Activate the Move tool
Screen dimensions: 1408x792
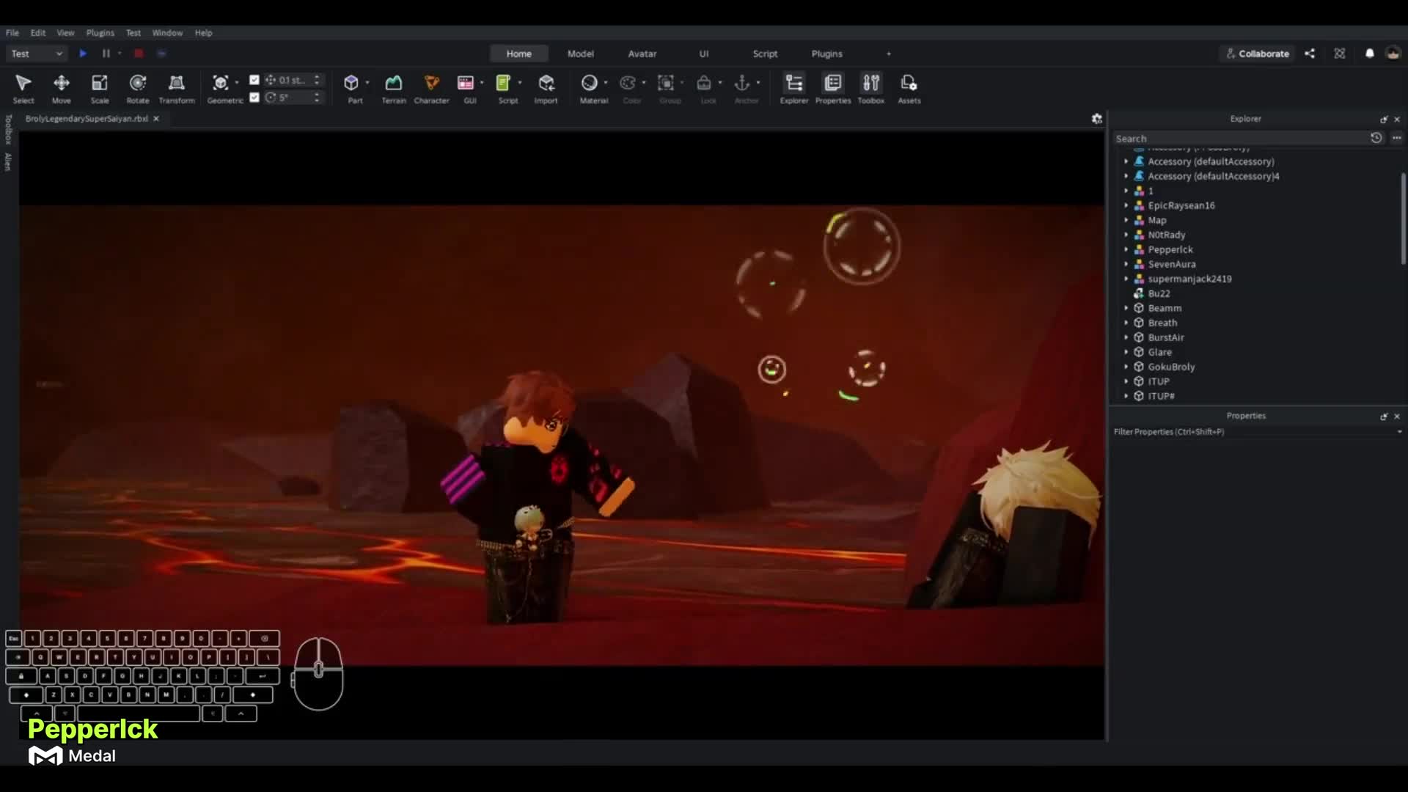pyautogui.click(x=61, y=89)
